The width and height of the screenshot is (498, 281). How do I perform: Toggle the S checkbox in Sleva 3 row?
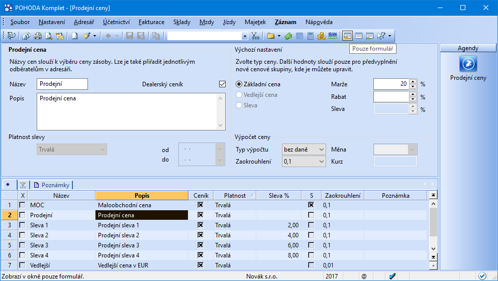pos(311,245)
